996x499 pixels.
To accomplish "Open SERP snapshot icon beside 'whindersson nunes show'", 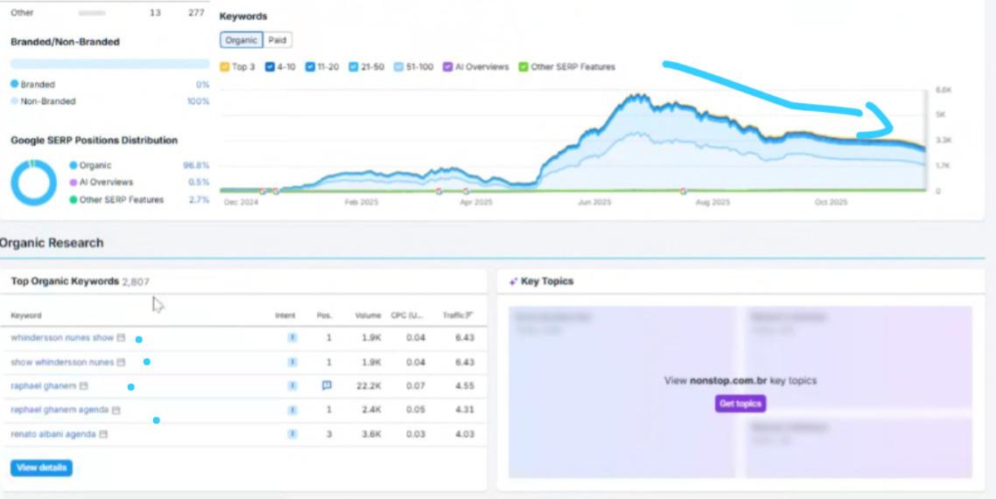I will tap(122, 338).
